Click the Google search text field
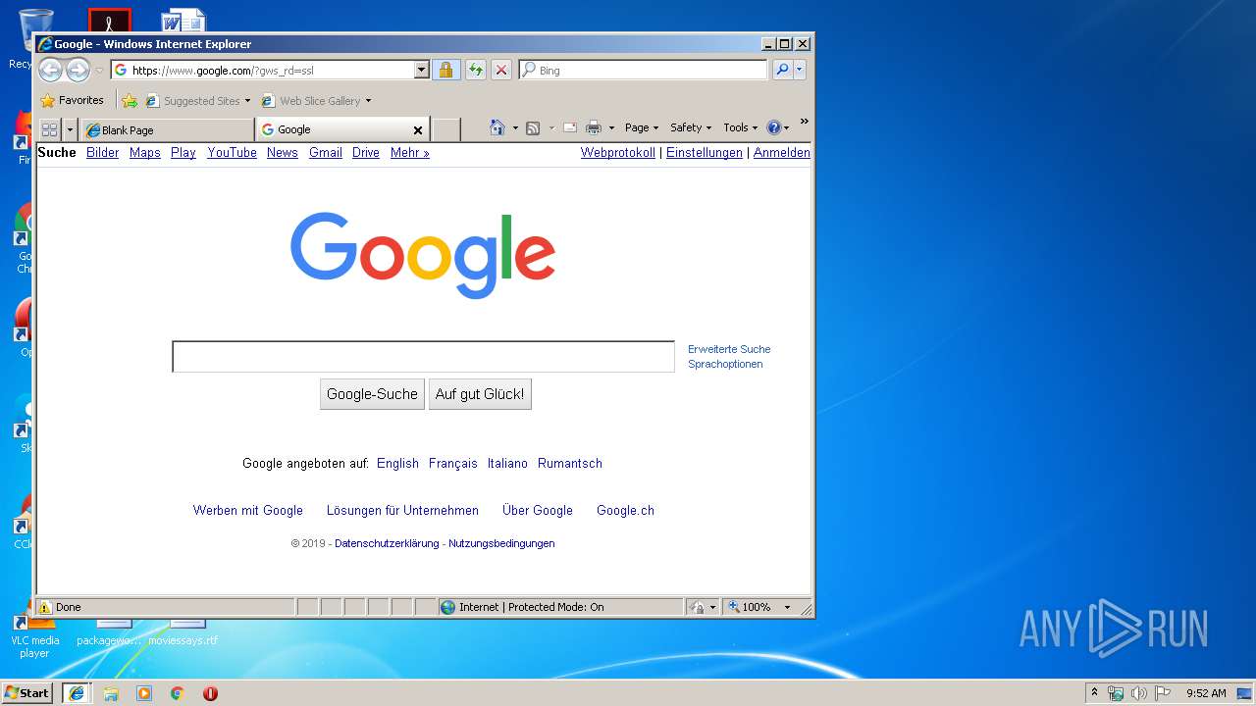The height and width of the screenshot is (706, 1256). (x=423, y=357)
